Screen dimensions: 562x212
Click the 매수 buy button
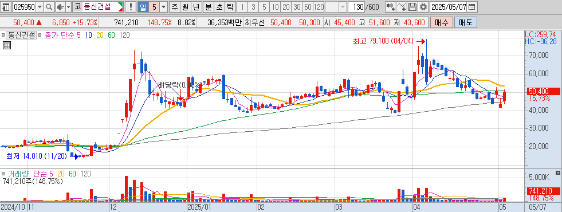(442, 22)
